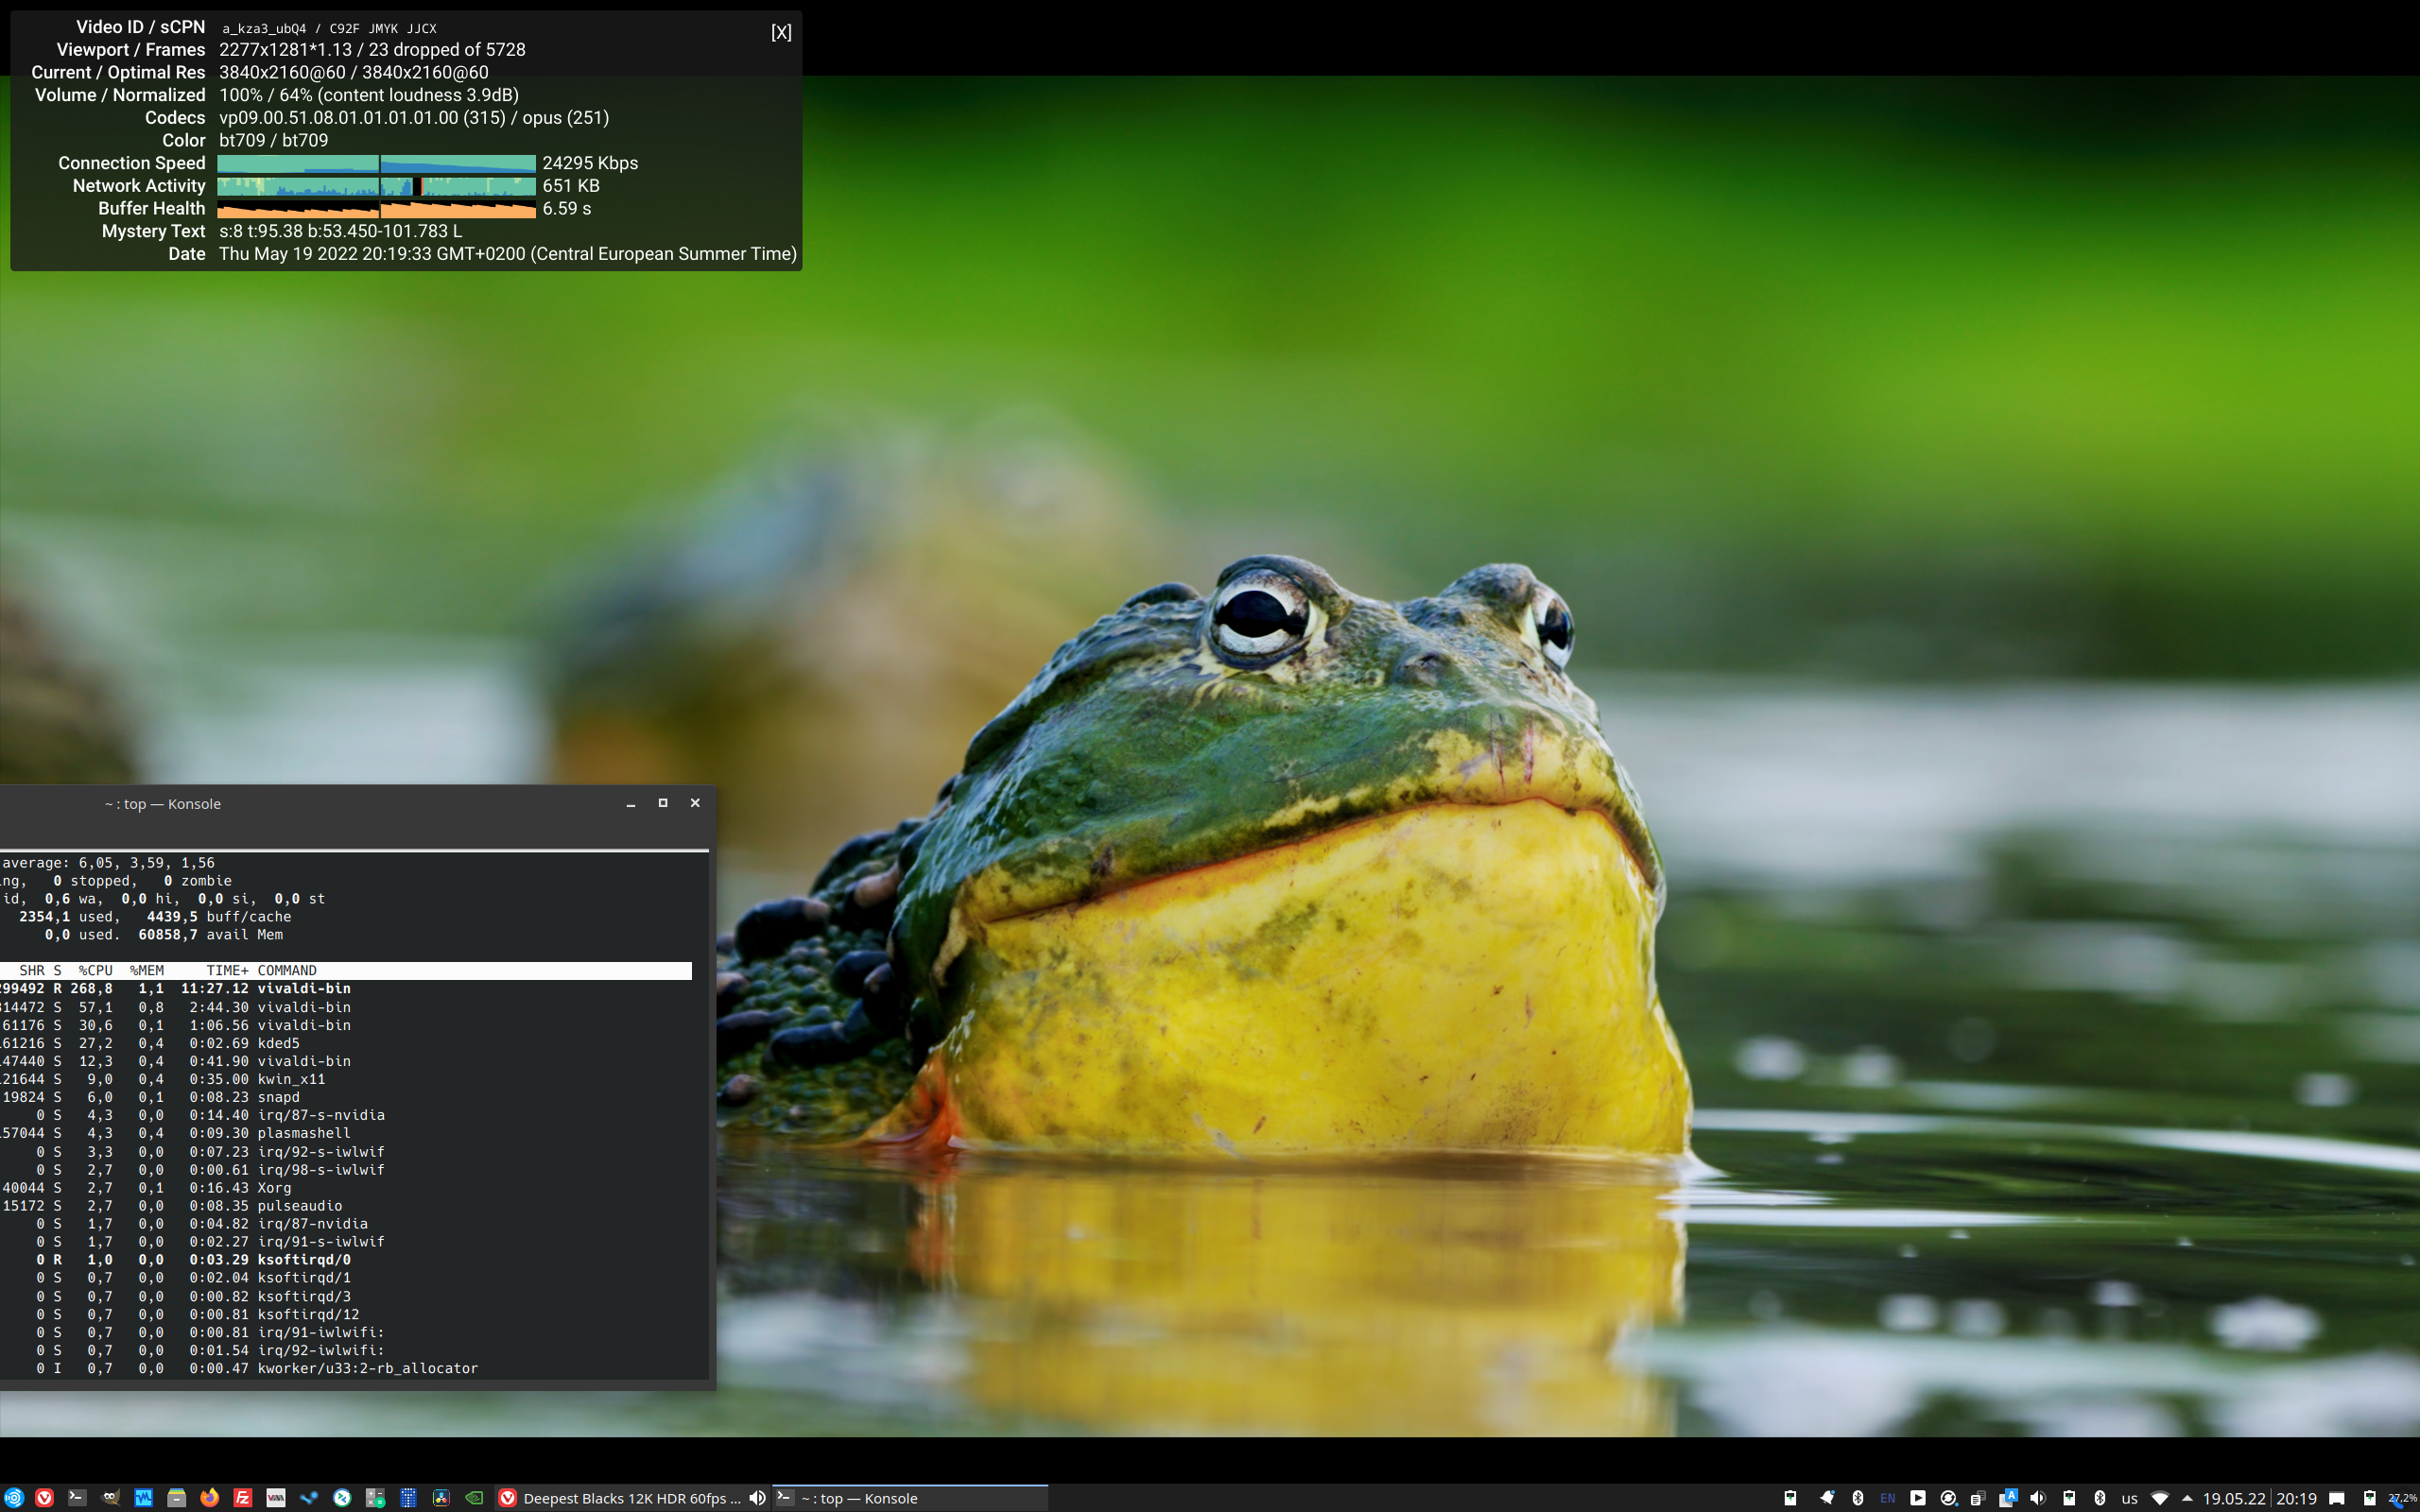Open Wi-Fi networks tray icon
Screen dimensions: 2420x1512
point(2160,1497)
